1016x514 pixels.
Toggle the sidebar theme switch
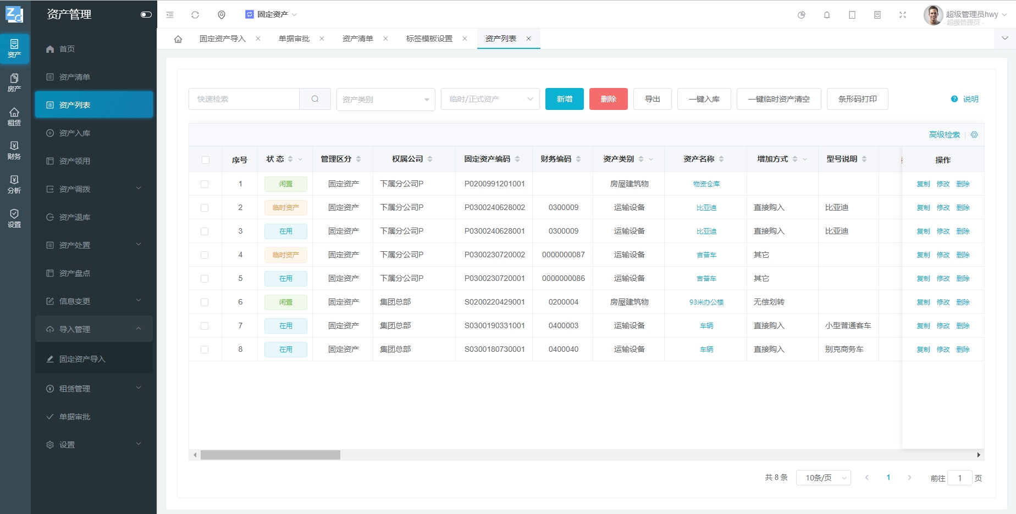pos(146,15)
